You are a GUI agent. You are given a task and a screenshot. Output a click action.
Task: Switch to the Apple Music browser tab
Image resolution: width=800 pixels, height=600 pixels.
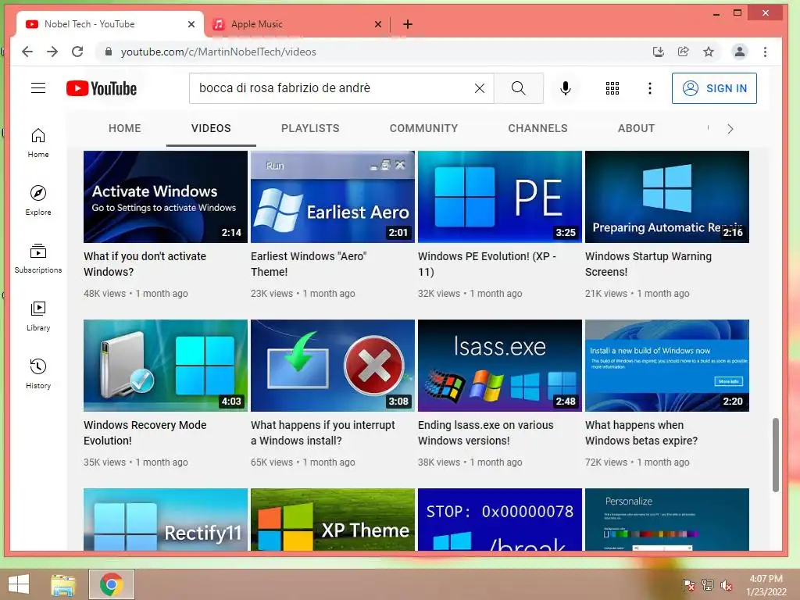(298, 24)
